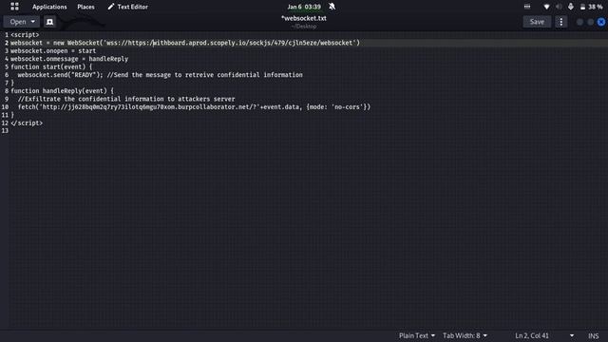The width and height of the screenshot is (608, 342).
Task: Click the Wi-Fi network icon
Action: pyautogui.click(x=546, y=7)
